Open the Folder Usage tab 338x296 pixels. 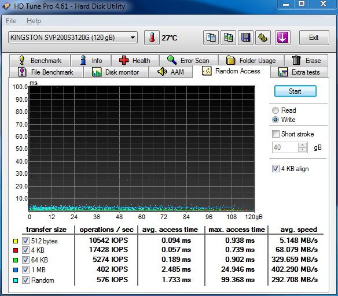tap(251, 61)
